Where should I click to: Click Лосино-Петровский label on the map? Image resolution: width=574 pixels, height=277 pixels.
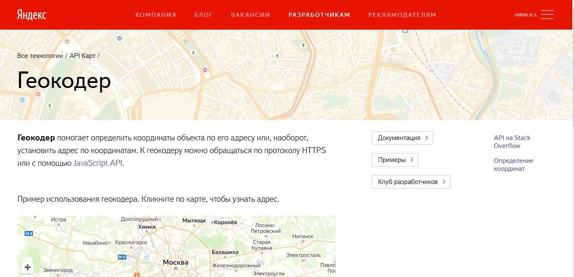(266, 228)
